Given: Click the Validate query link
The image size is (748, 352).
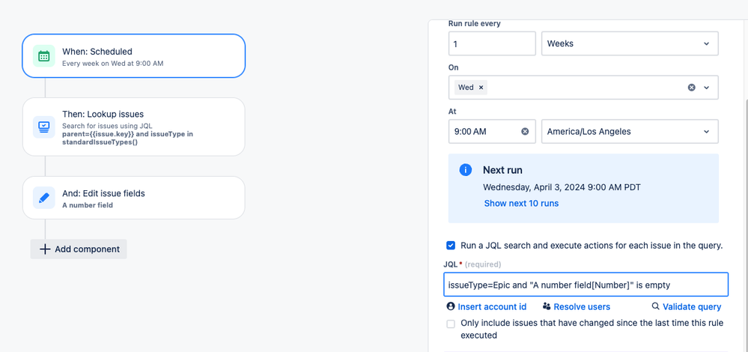Looking at the screenshot, I should point(692,306).
